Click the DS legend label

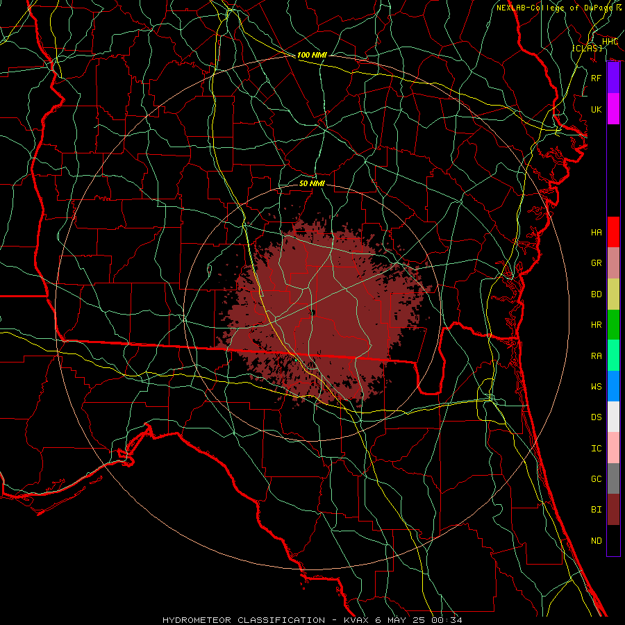[x=597, y=417]
